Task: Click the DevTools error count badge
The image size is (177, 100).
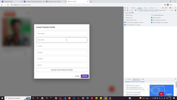Action: [163, 8]
